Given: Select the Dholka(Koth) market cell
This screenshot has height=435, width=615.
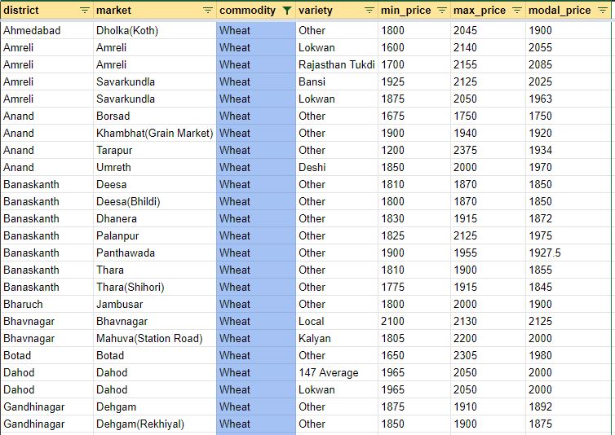Looking at the screenshot, I should pos(127,30).
